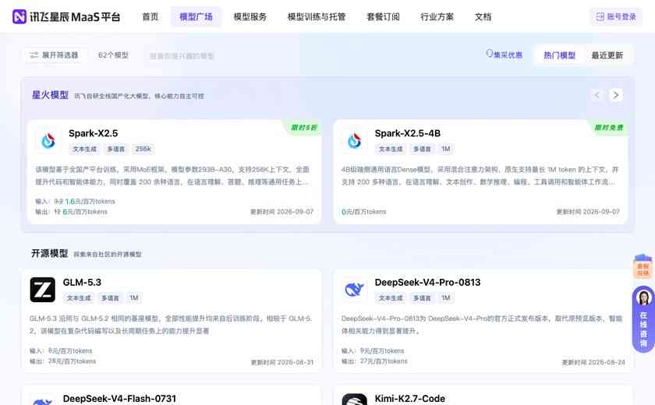Screen dimensions: 655x405
Task: Click the GLM-5.3 description text
Action: [171, 325]
